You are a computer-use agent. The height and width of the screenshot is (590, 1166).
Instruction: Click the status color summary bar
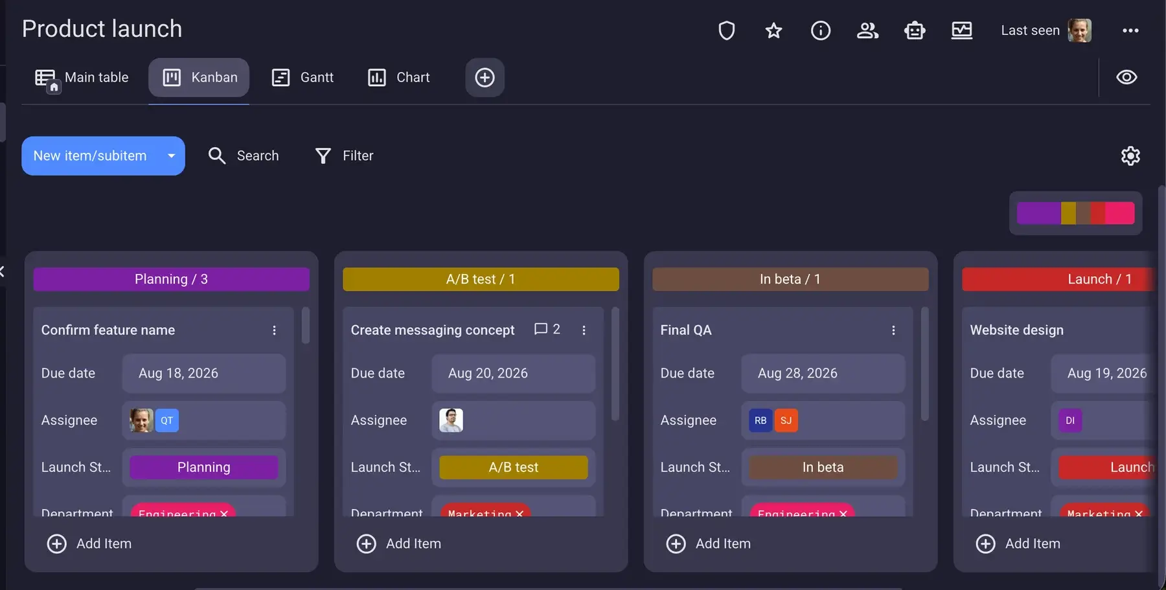click(1076, 213)
